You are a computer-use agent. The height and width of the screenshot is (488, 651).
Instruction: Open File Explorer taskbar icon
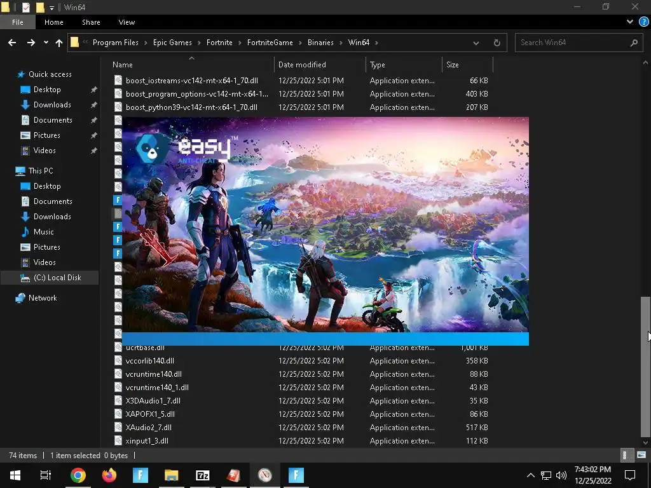click(x=171, y=475)
